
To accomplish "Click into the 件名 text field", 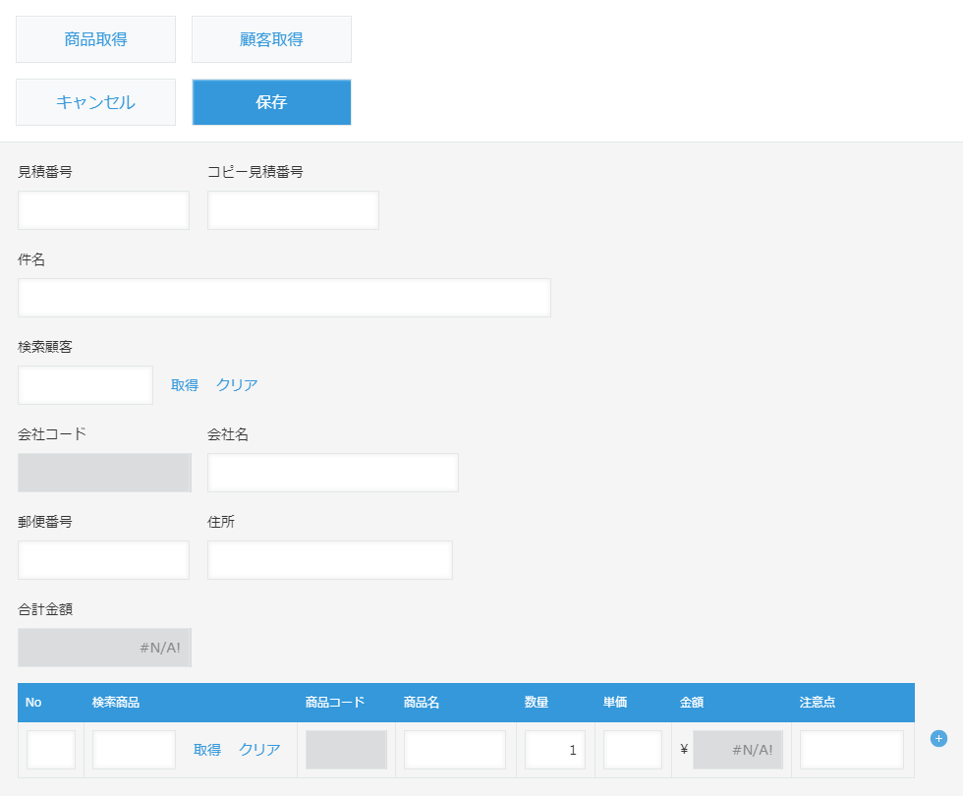I will point(284,298).
